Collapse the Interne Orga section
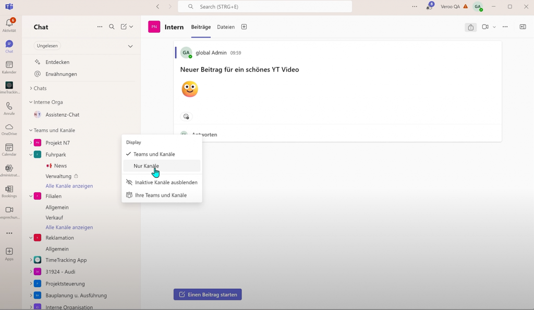The image size is (534, 310). pos(31,102)
